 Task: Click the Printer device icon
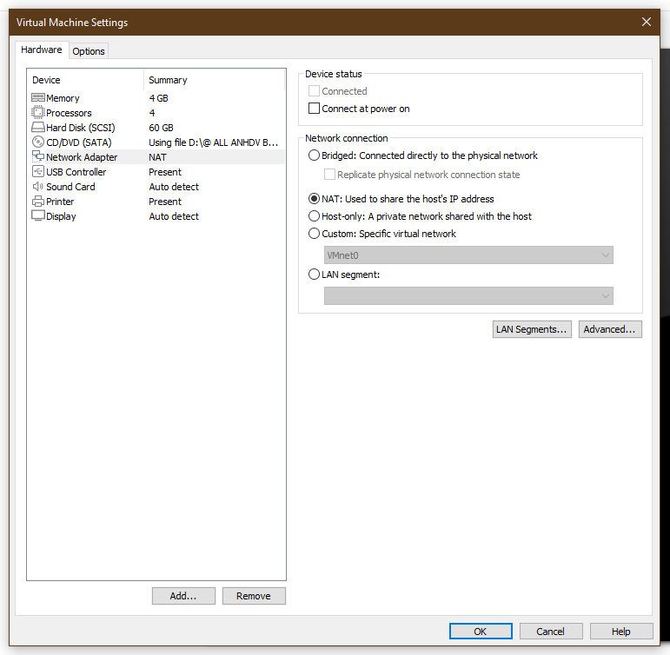pos(38,202)
